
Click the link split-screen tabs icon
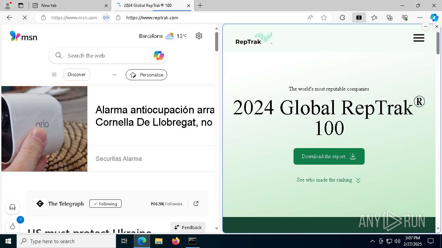coord(106,18)
